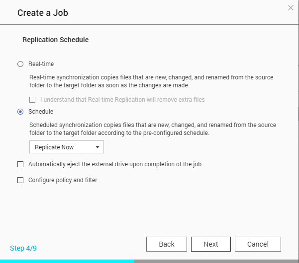Viewport: 299px width, 263px height.
Task: Click the Scheduled synchronization description text
Action: tap(152, 129)
